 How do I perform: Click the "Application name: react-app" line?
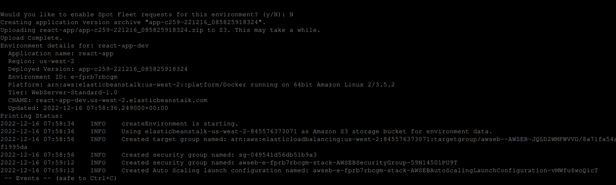point(61,53)
